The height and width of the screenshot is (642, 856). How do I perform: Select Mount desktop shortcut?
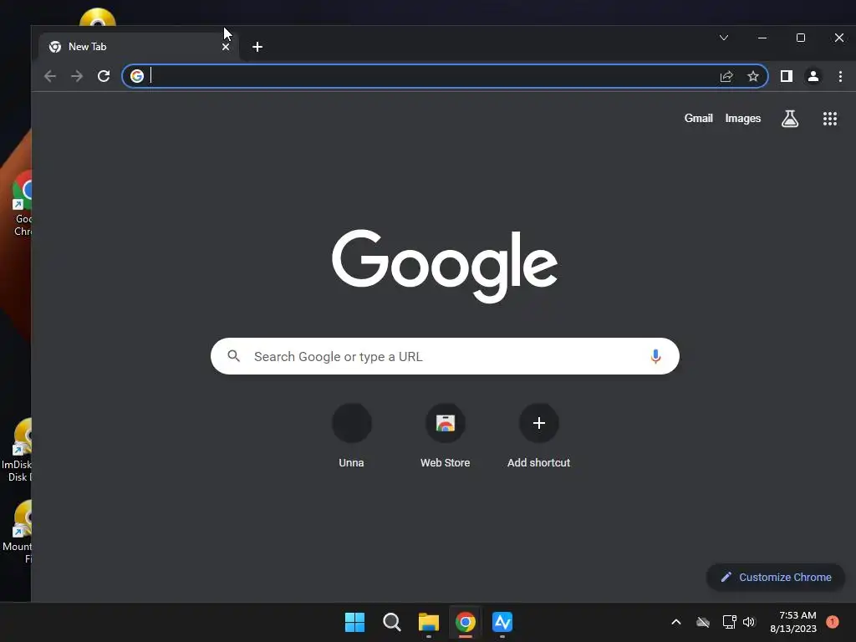tap(17, 532)
